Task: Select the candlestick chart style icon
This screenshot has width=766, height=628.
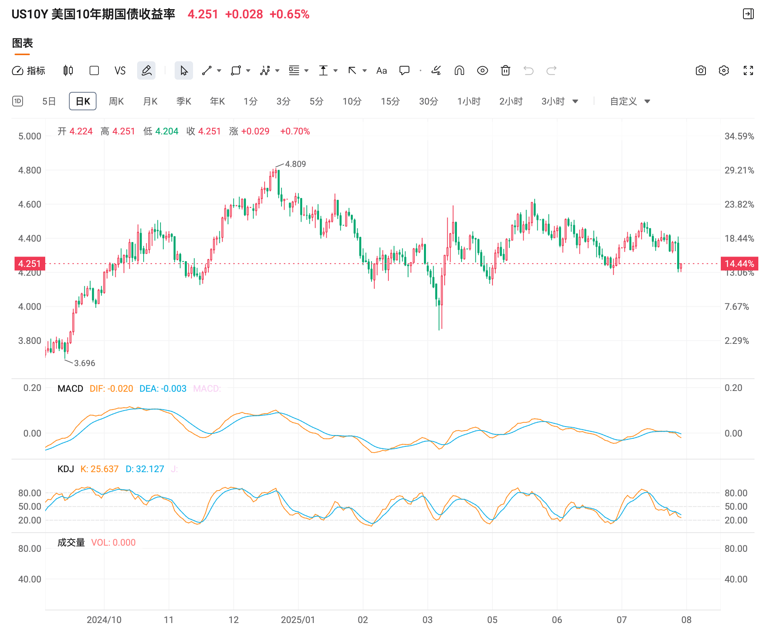Action: coord(67,70)
